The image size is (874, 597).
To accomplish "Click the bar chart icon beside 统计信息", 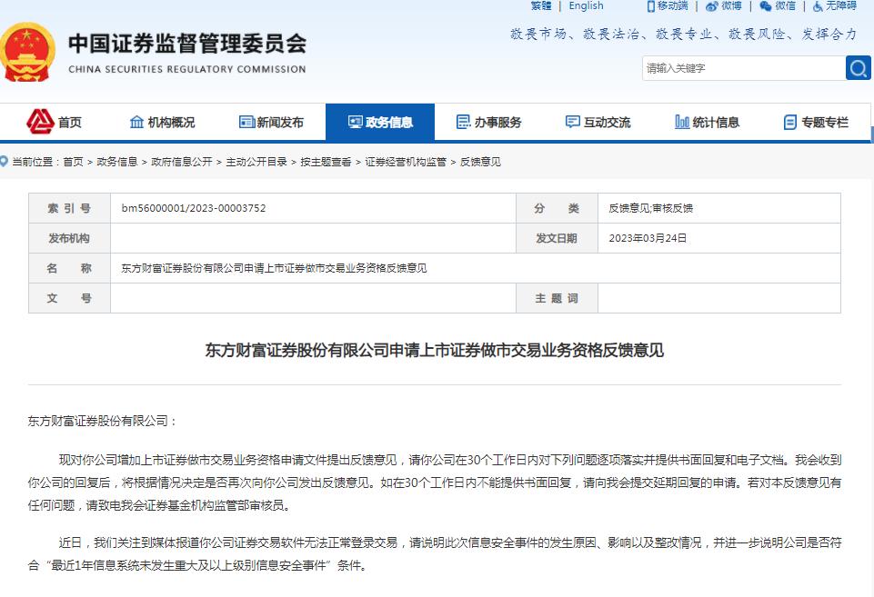I will [x=682, y=122].
